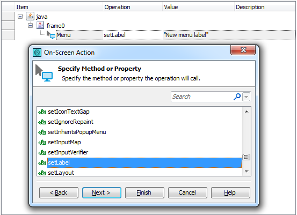
Task: Click the Next button
Action: [102, 192]
